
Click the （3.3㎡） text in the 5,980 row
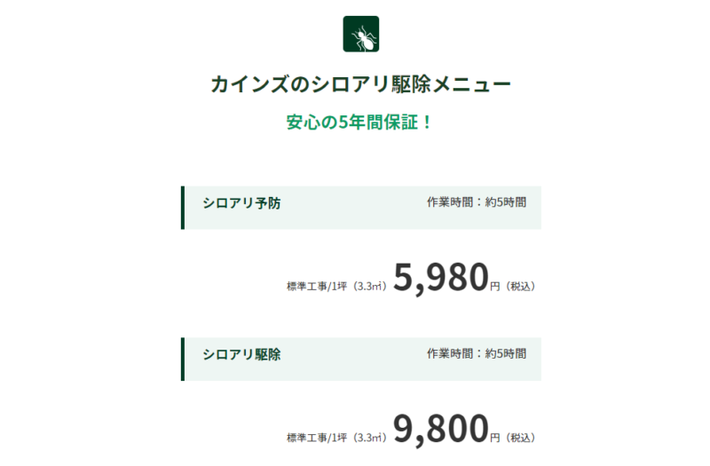point(369,286)
